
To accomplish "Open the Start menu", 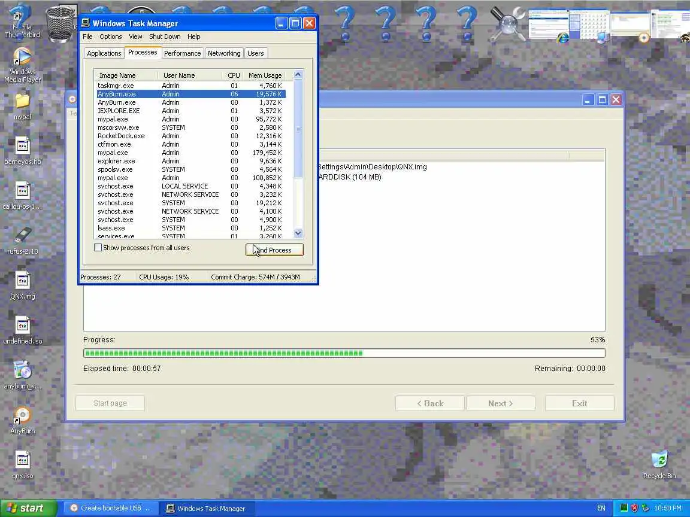I will (29, 508).
